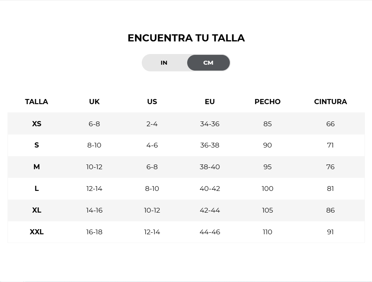
Task: Choose the XL size row label
Action: click(37, 210)
